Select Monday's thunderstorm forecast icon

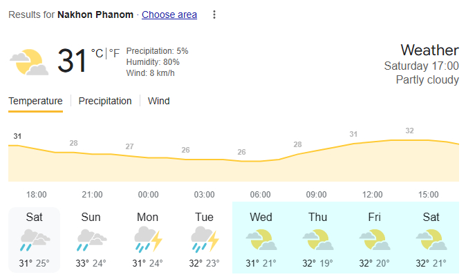[148, 239]
